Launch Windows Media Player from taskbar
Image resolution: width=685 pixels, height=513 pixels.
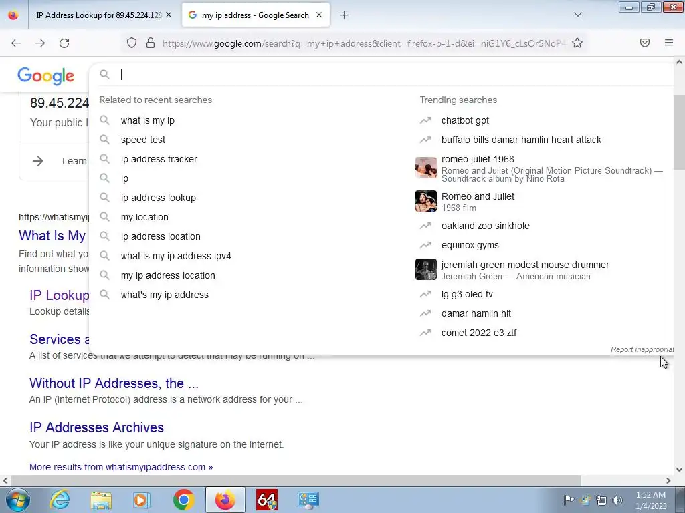pos(141,500)
